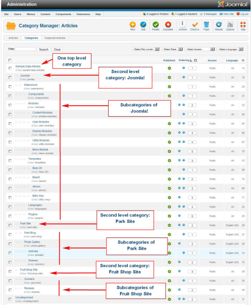The height and width of the screenshot is (305, 251).
Task: Tick the checkbox for Park Site row
Action: tap(10, 225)
